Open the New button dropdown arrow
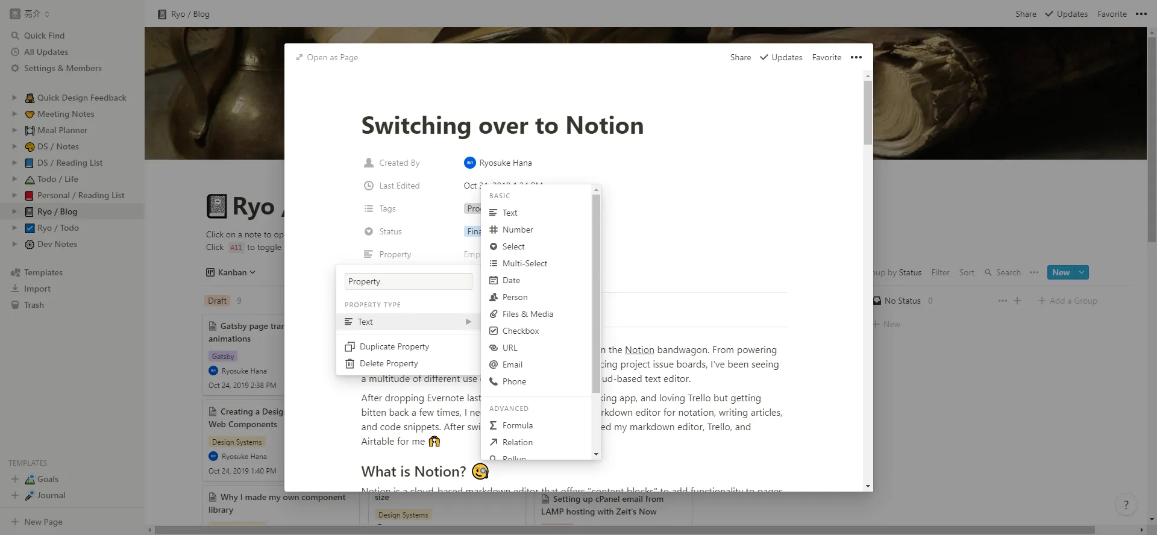This screenshot has height=535, width=1157. pyautogui.click(x=1082, y=272)
